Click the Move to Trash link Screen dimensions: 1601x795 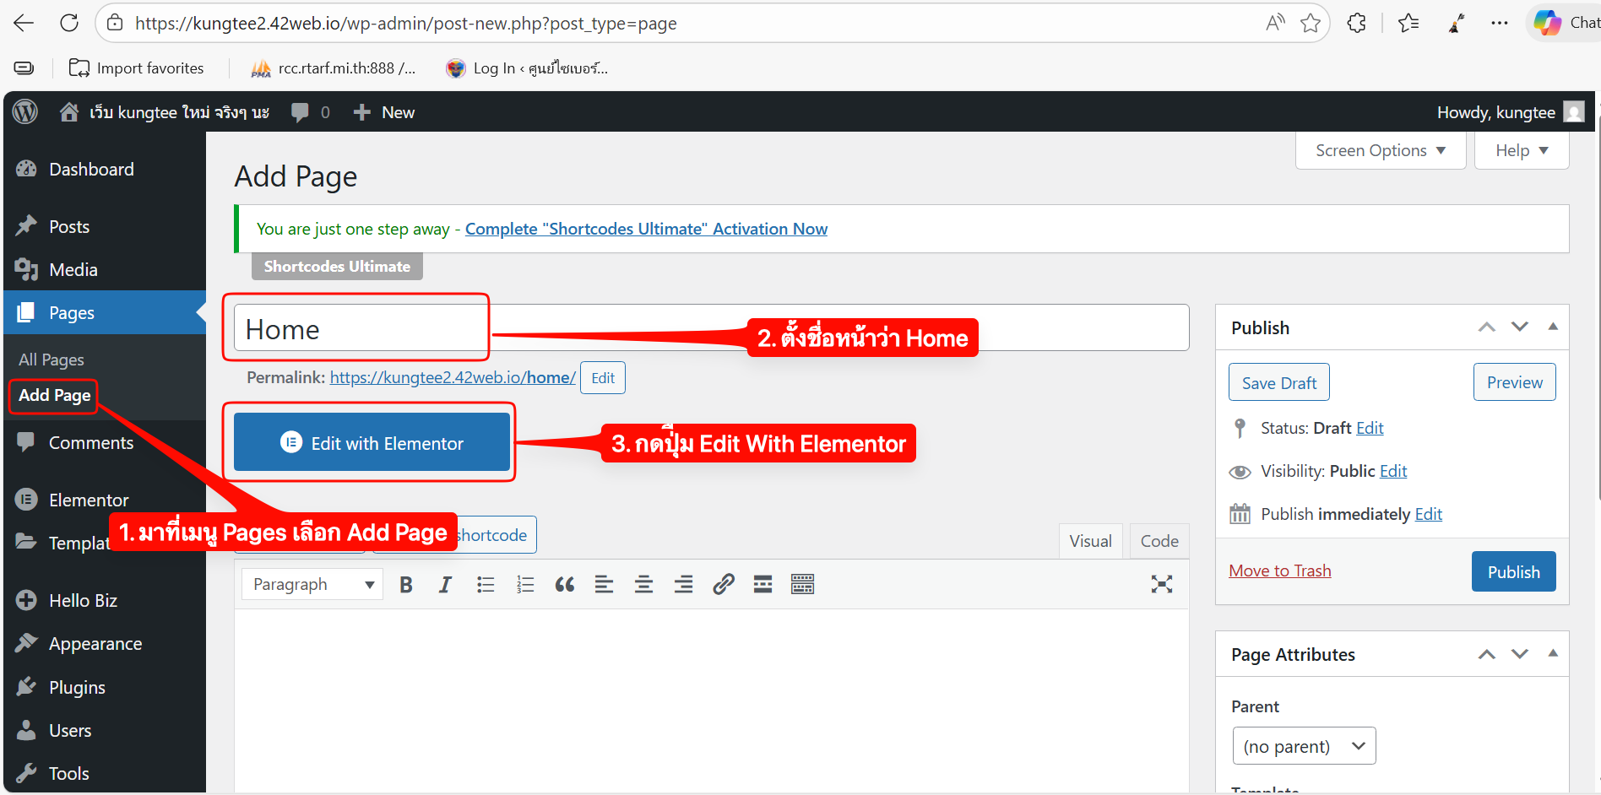coord(1279,571)
